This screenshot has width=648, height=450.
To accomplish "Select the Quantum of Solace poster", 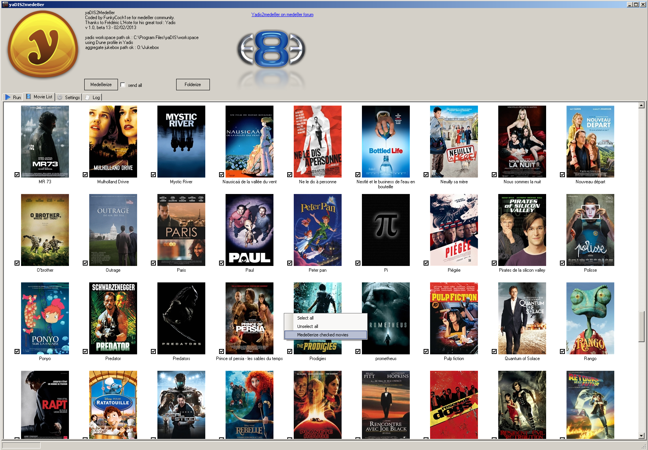I will point(522,318).
